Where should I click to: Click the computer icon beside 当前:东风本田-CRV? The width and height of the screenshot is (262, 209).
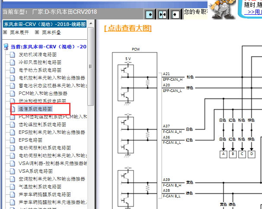tap(6, 47)
